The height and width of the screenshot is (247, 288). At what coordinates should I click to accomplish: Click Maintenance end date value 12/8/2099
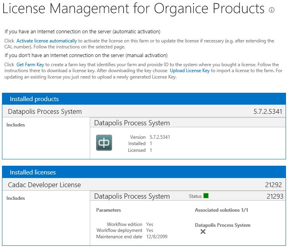click(157, 237)
